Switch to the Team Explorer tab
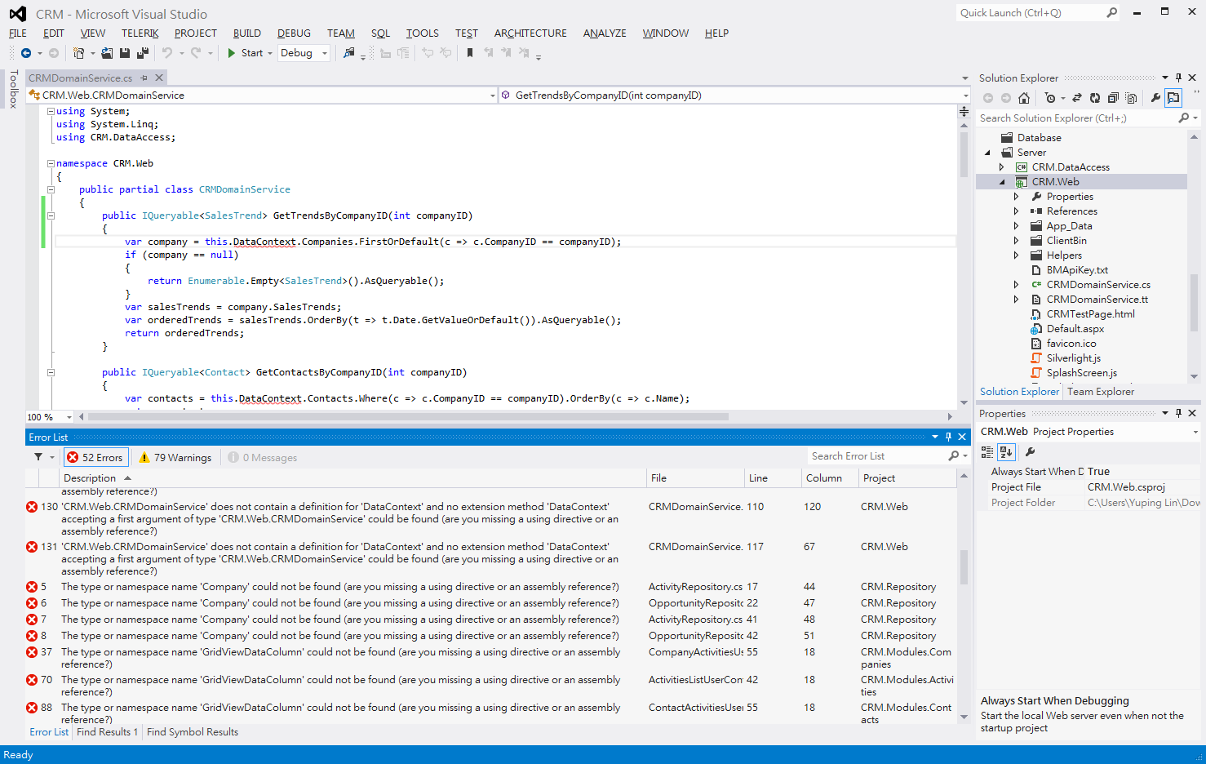Viewport: 1206px width, 764px height. point(1100,392)
